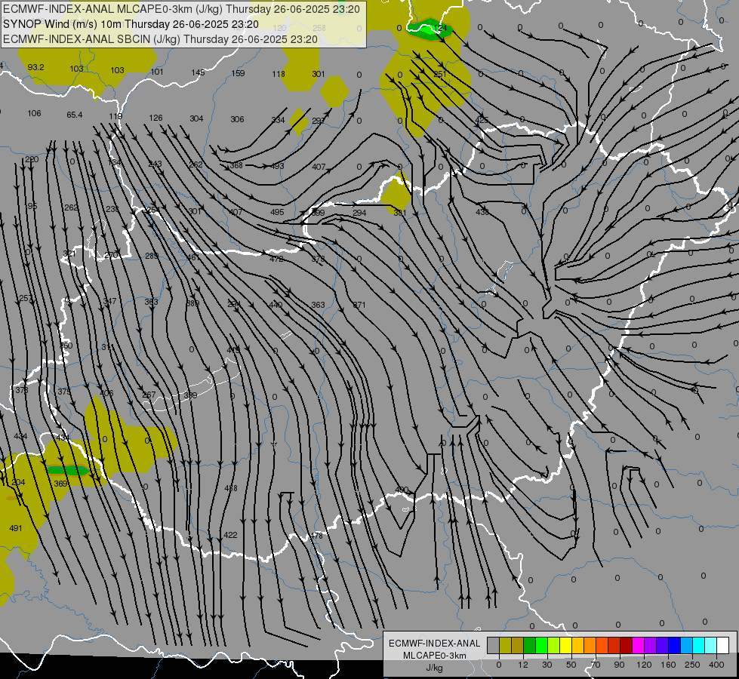Click the bright green legend swatch before 30

(x=541, y=645)
